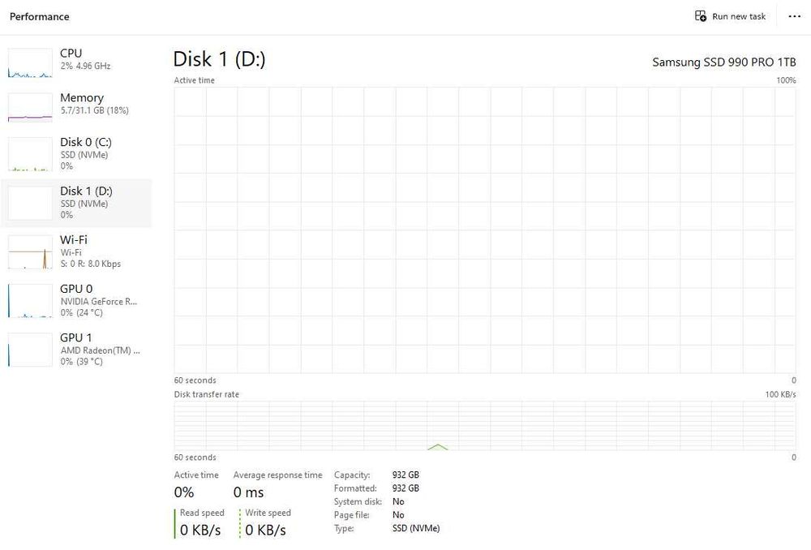This screenshot has width=811, height=550.
Task: Click the 0% (39 °C) GPU 1 reading
Action: click(82, 362)
